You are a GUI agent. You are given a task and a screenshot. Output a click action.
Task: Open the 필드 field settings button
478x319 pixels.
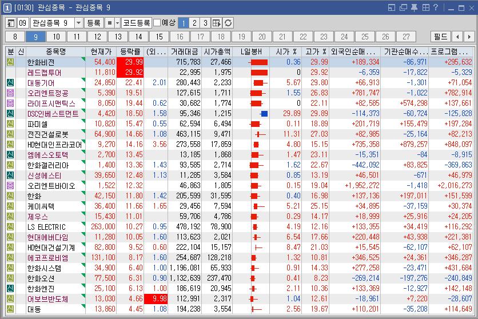click(x=440, y=37)
